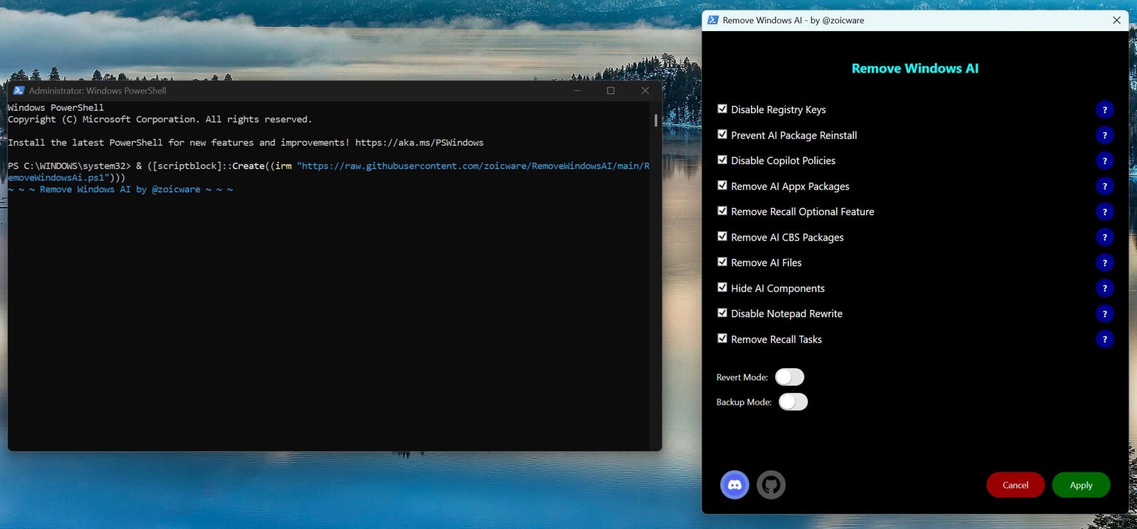View help for Disable Notepad Rewrite
Image resolution: width=1137 pixels, height=529 pixels.
click(x=1104, y=314)
